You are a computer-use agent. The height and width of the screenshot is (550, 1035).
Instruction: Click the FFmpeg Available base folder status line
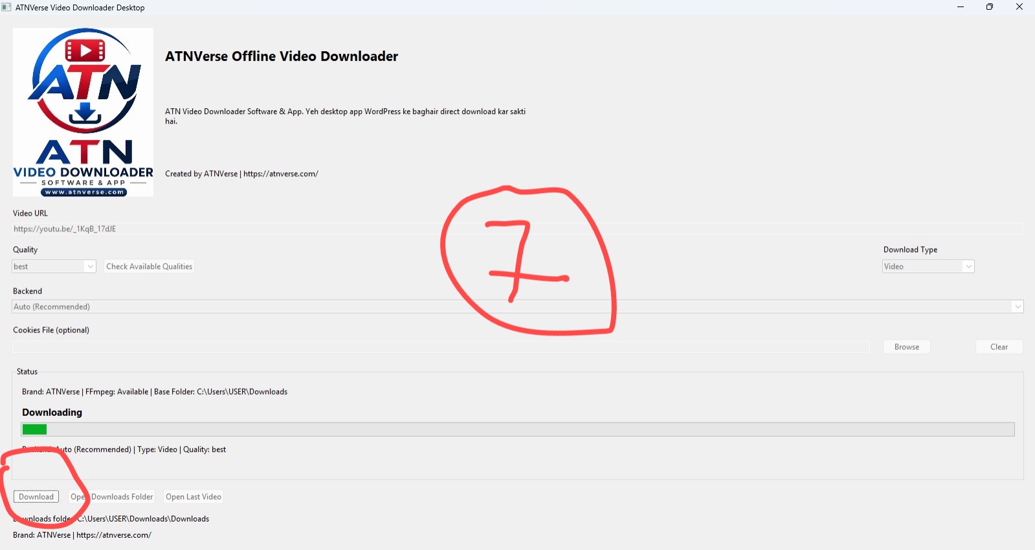click(x=155, y=392)
